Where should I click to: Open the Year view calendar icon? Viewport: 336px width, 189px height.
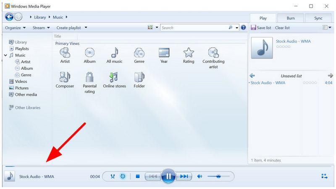pyautogui.click(x=164, y=53)
